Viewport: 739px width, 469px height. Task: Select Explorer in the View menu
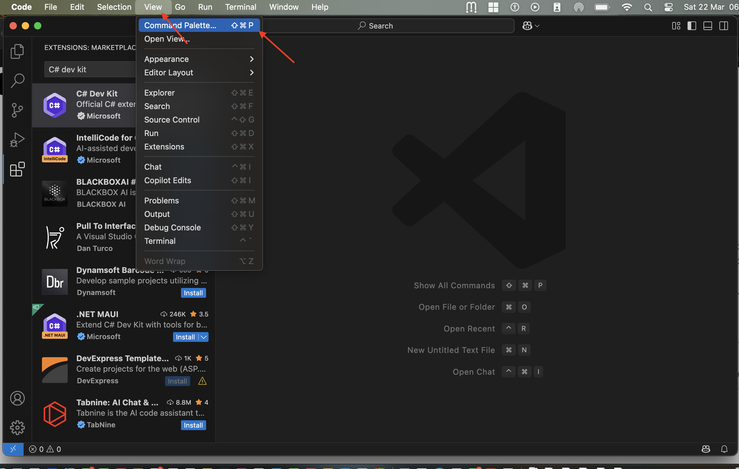tap(199, 93)
